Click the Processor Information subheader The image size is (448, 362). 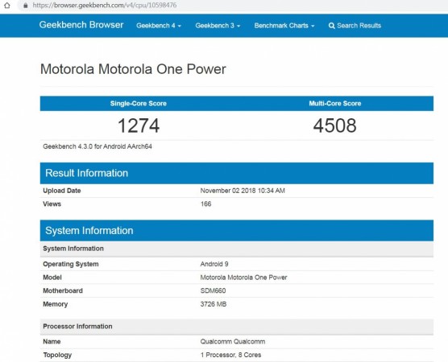coord(237,327)
